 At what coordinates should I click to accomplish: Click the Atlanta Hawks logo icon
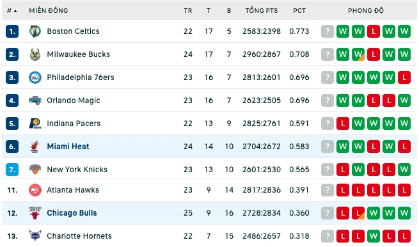coord(35,190)
